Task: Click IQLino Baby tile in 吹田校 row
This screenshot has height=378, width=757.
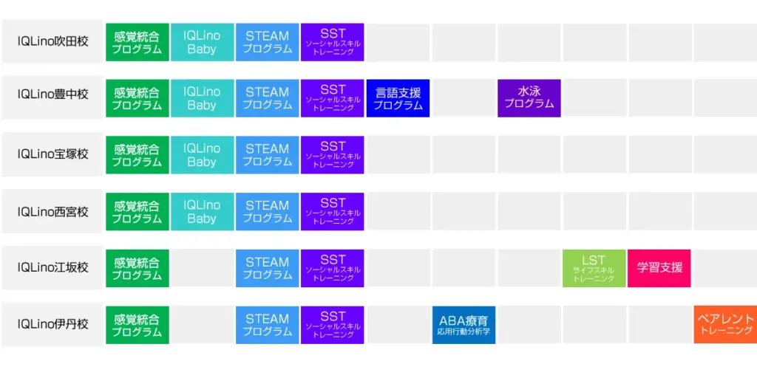Action: pos(202,42)
